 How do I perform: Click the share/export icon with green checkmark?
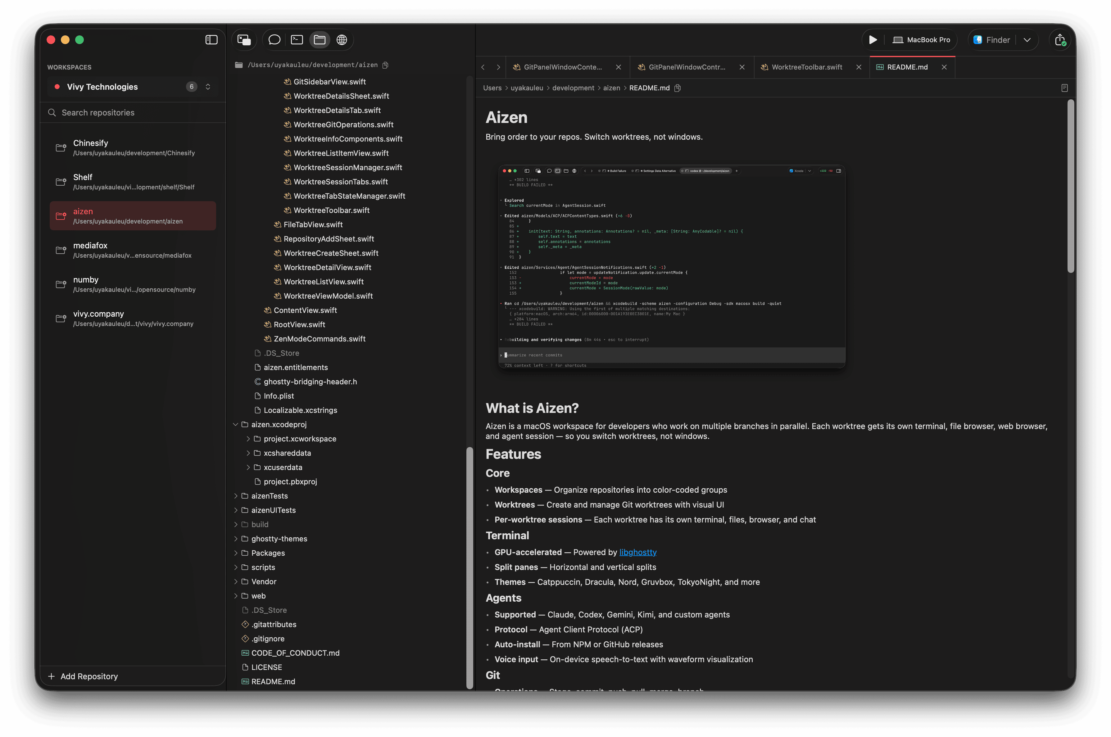[1060, 39]
